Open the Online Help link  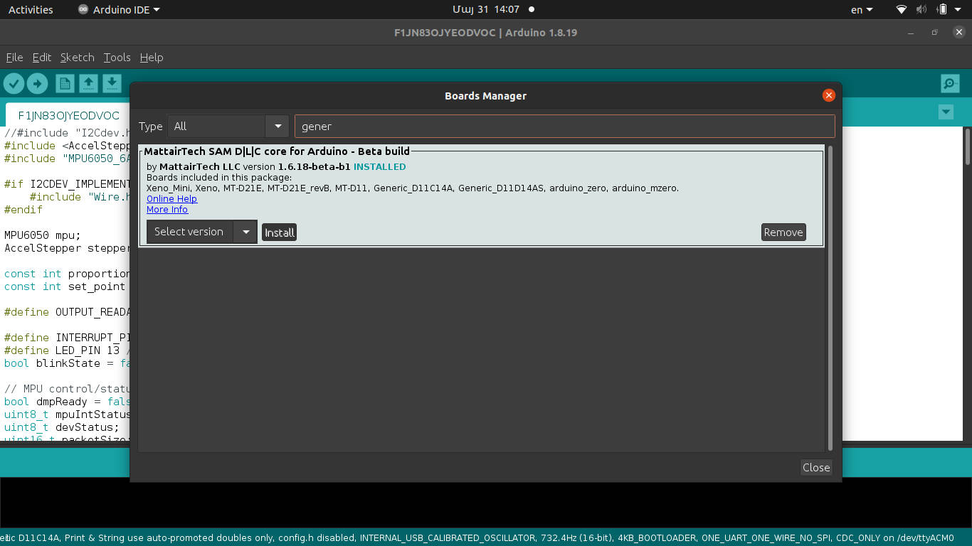pos(171,199)
